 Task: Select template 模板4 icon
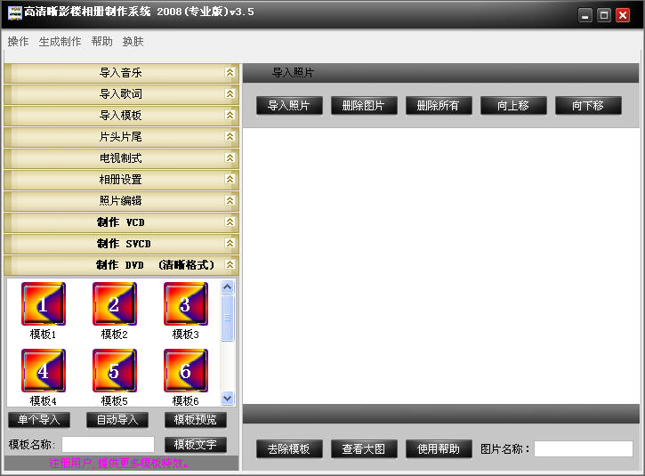(43, 371)
